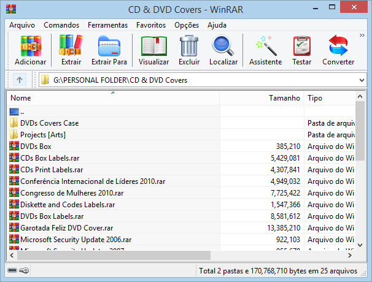Sort by Nome column header
Screen dimensions: 372x282
[113, 98]
